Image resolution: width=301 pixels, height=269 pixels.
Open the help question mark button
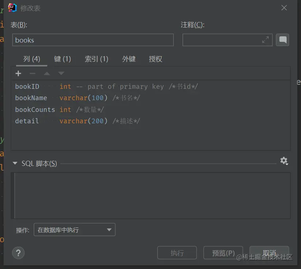[18, 253]
